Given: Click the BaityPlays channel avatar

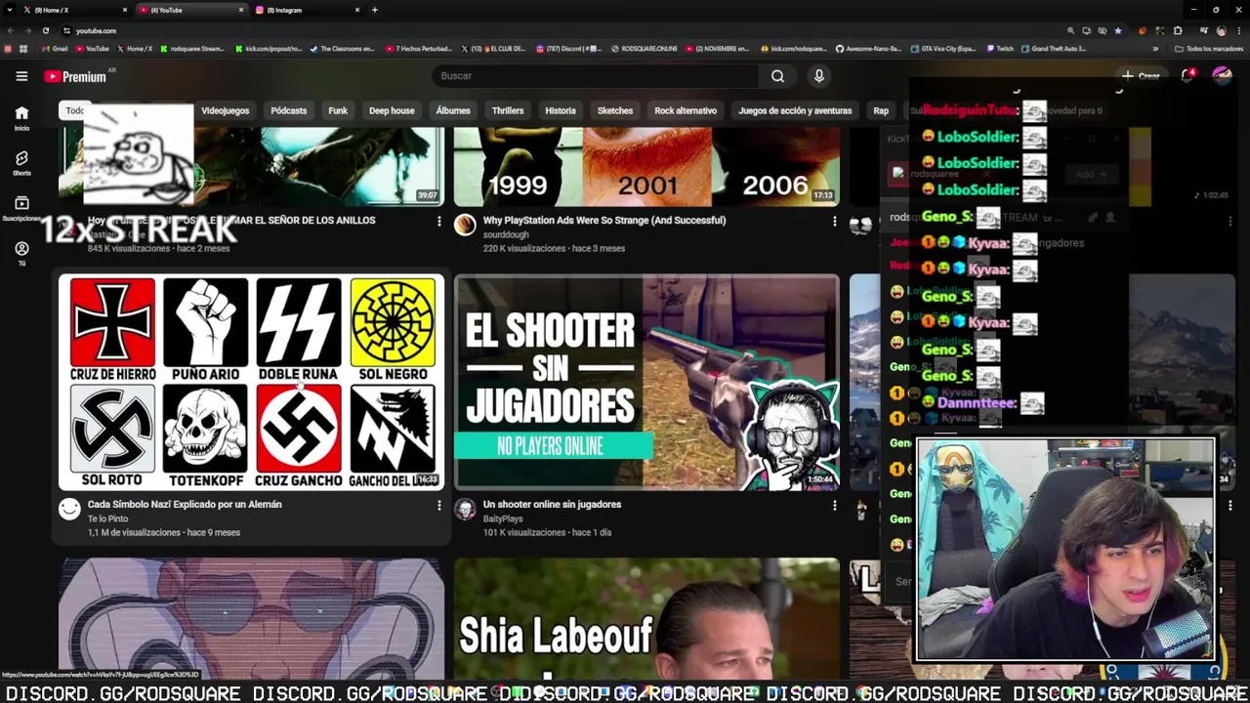Looking at the screenshot, I should pyautogui.click(x=465, y=510).
